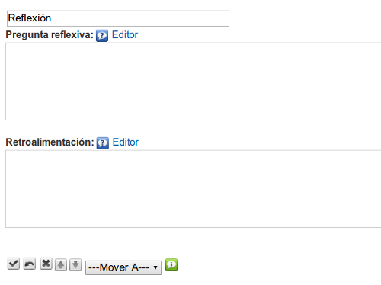Image resolution: width=381 pixels, height=285 pixels.
Task: Click the Pregunta reflexiva label text
Action: 50,35
